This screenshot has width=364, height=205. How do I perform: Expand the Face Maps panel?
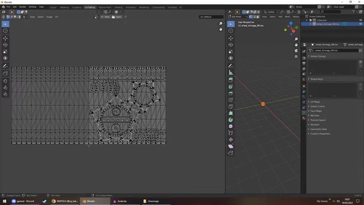tap(316, 111)
